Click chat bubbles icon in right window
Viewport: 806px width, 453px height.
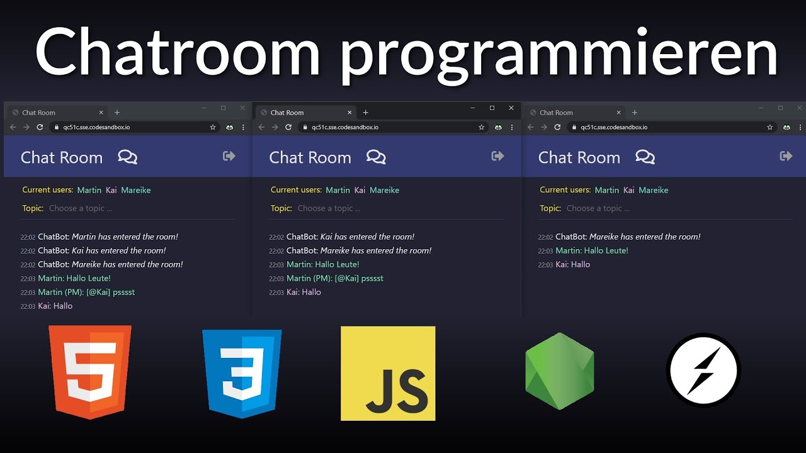coord(645,157)
